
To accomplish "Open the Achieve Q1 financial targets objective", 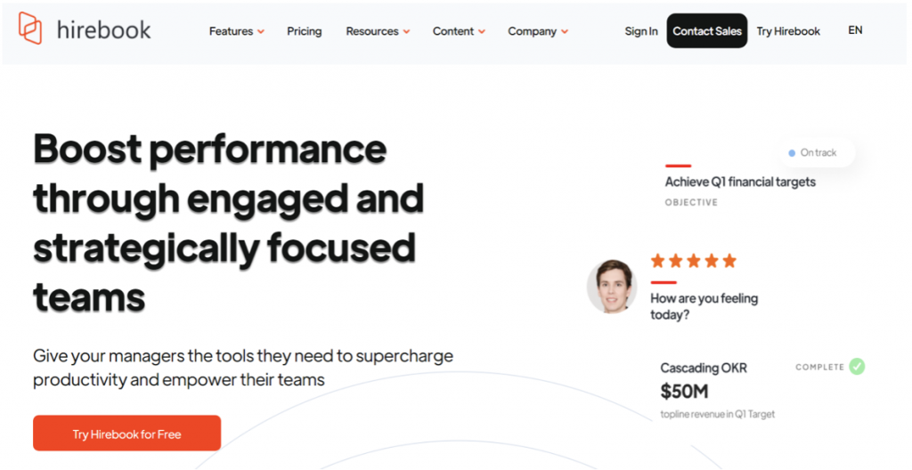I will click(740, 182).
